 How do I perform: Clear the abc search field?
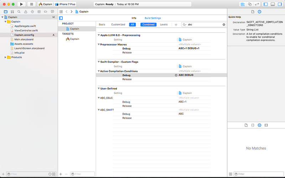click(224, 25)
